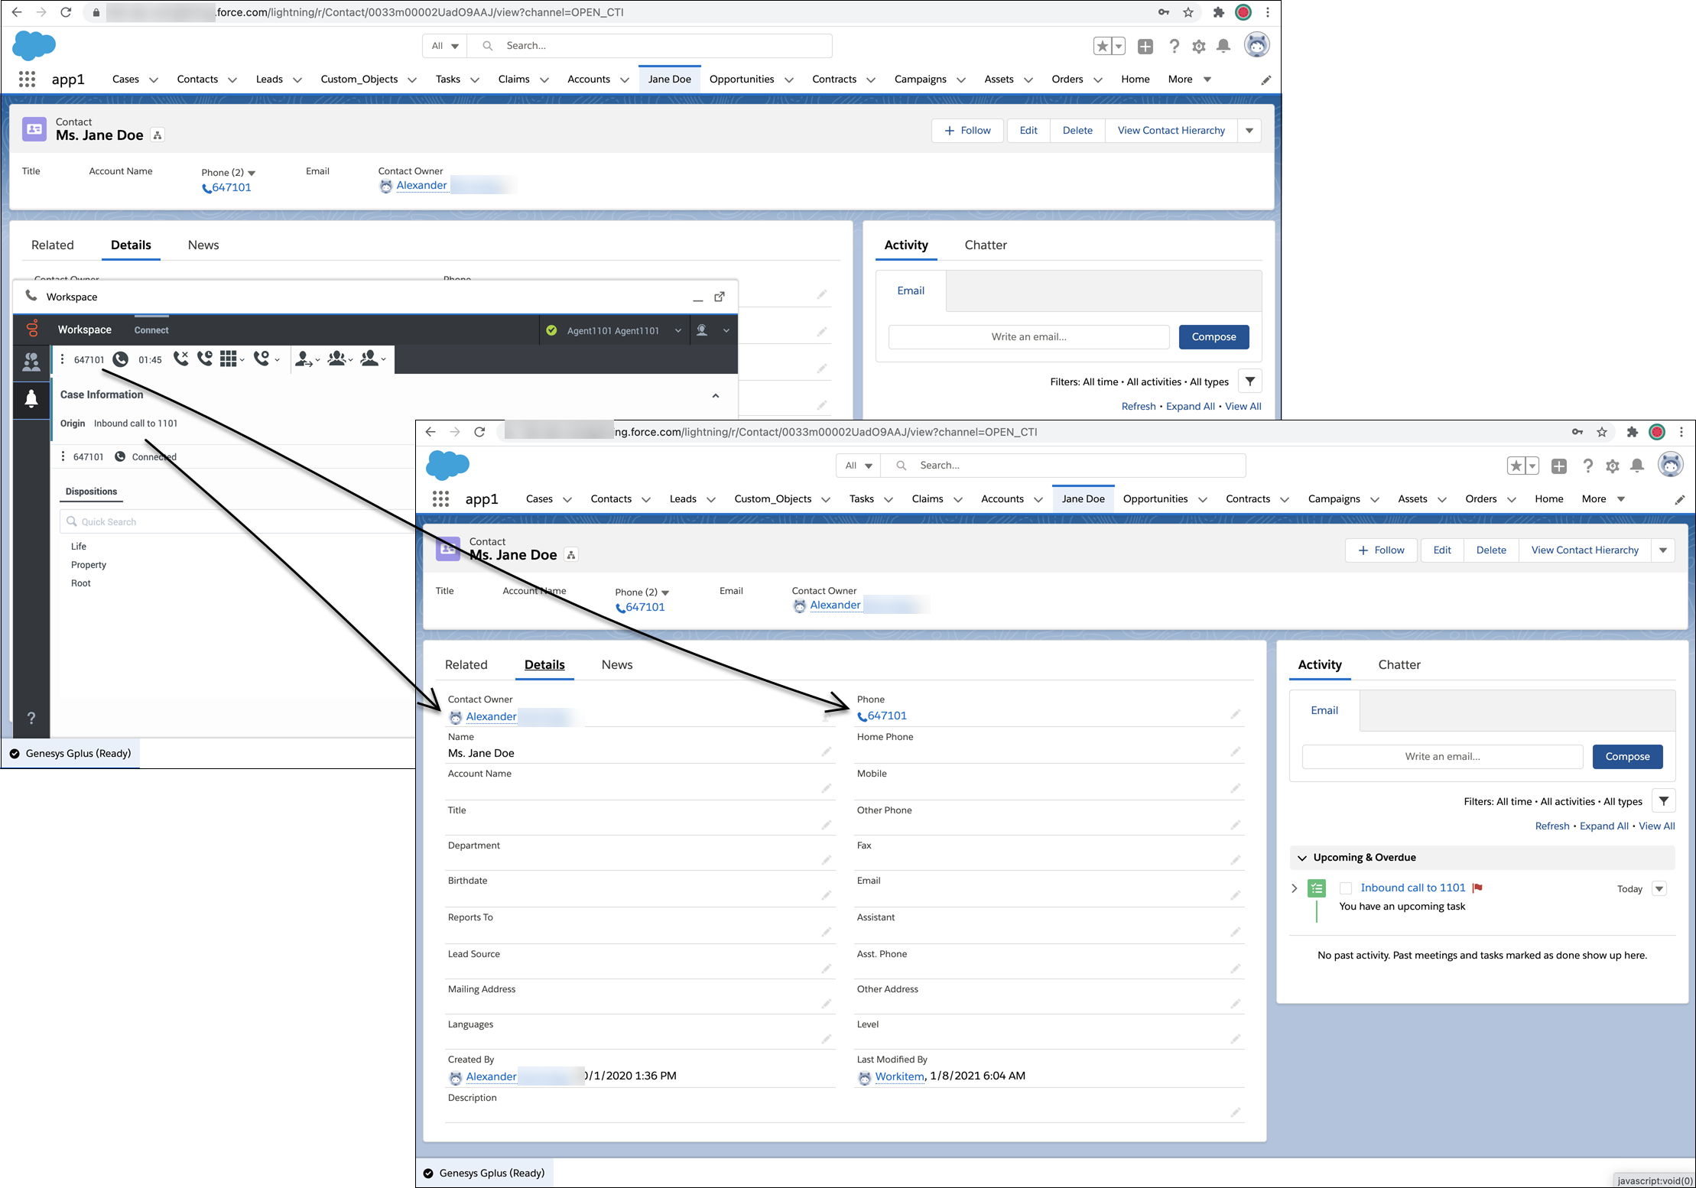Viewport: 1696px width, 1188px height.
Task: Open the dial keypad icon
Action: click(x=229, y=359)
